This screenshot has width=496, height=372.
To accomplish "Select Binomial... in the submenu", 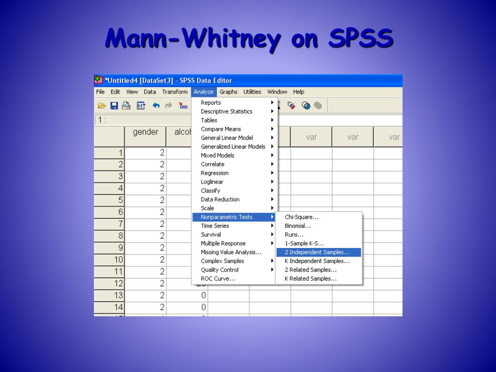I will (319, 226).
